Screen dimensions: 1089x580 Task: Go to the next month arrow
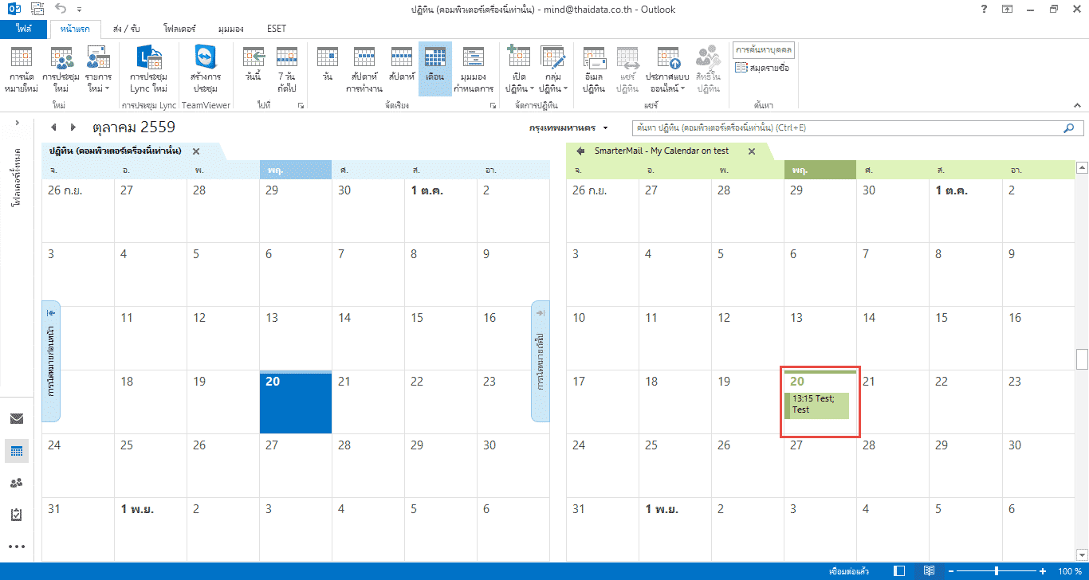pos(73,127)
